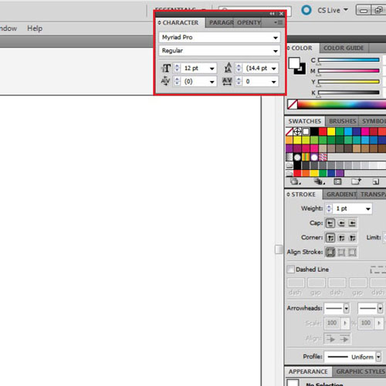Click the Black K slider in Color panel
Screen dimensions: 386x386
click(x=349, y=93)
